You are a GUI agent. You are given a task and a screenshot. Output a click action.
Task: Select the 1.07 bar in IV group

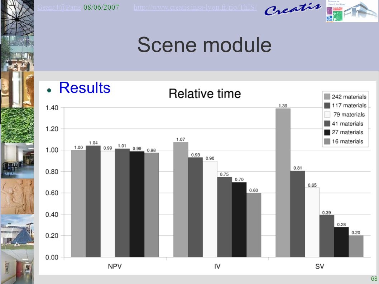point(181,199)
